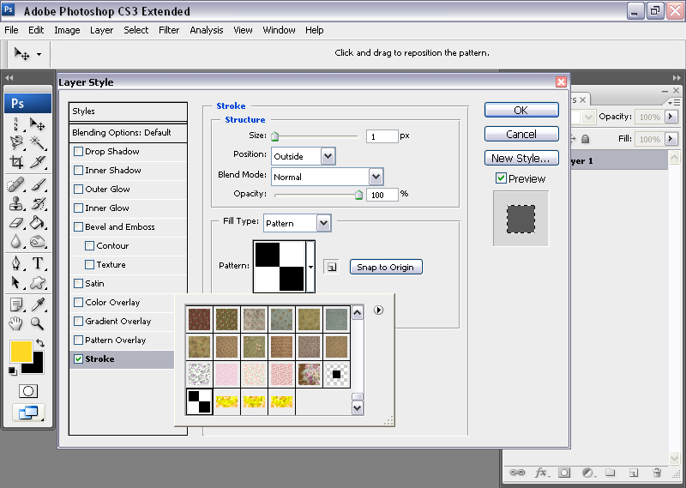
Task: Open the Move tool preset picker
Action: click(x=39, y=55)
